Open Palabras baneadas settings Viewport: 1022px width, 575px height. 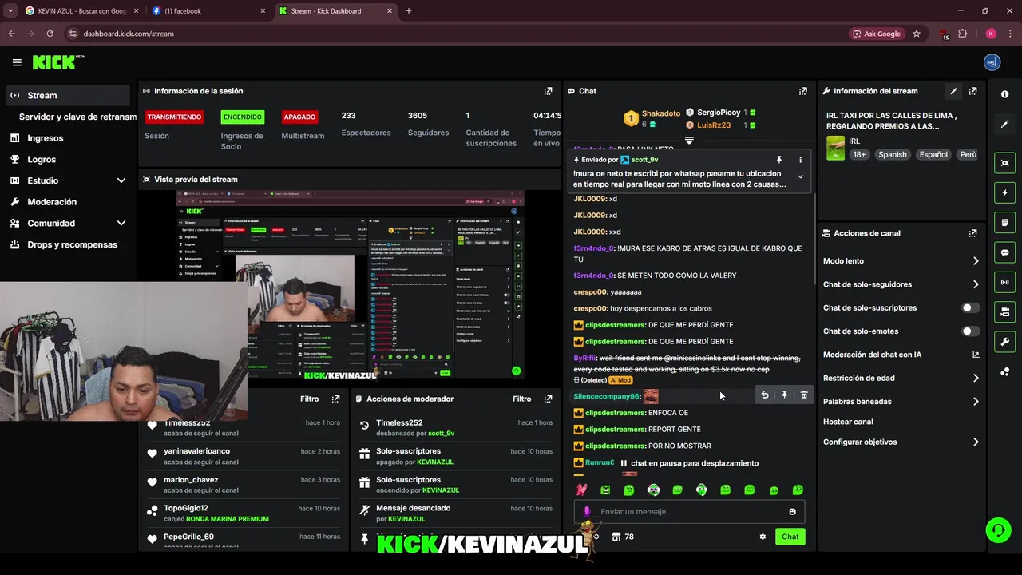pos(901,401)
